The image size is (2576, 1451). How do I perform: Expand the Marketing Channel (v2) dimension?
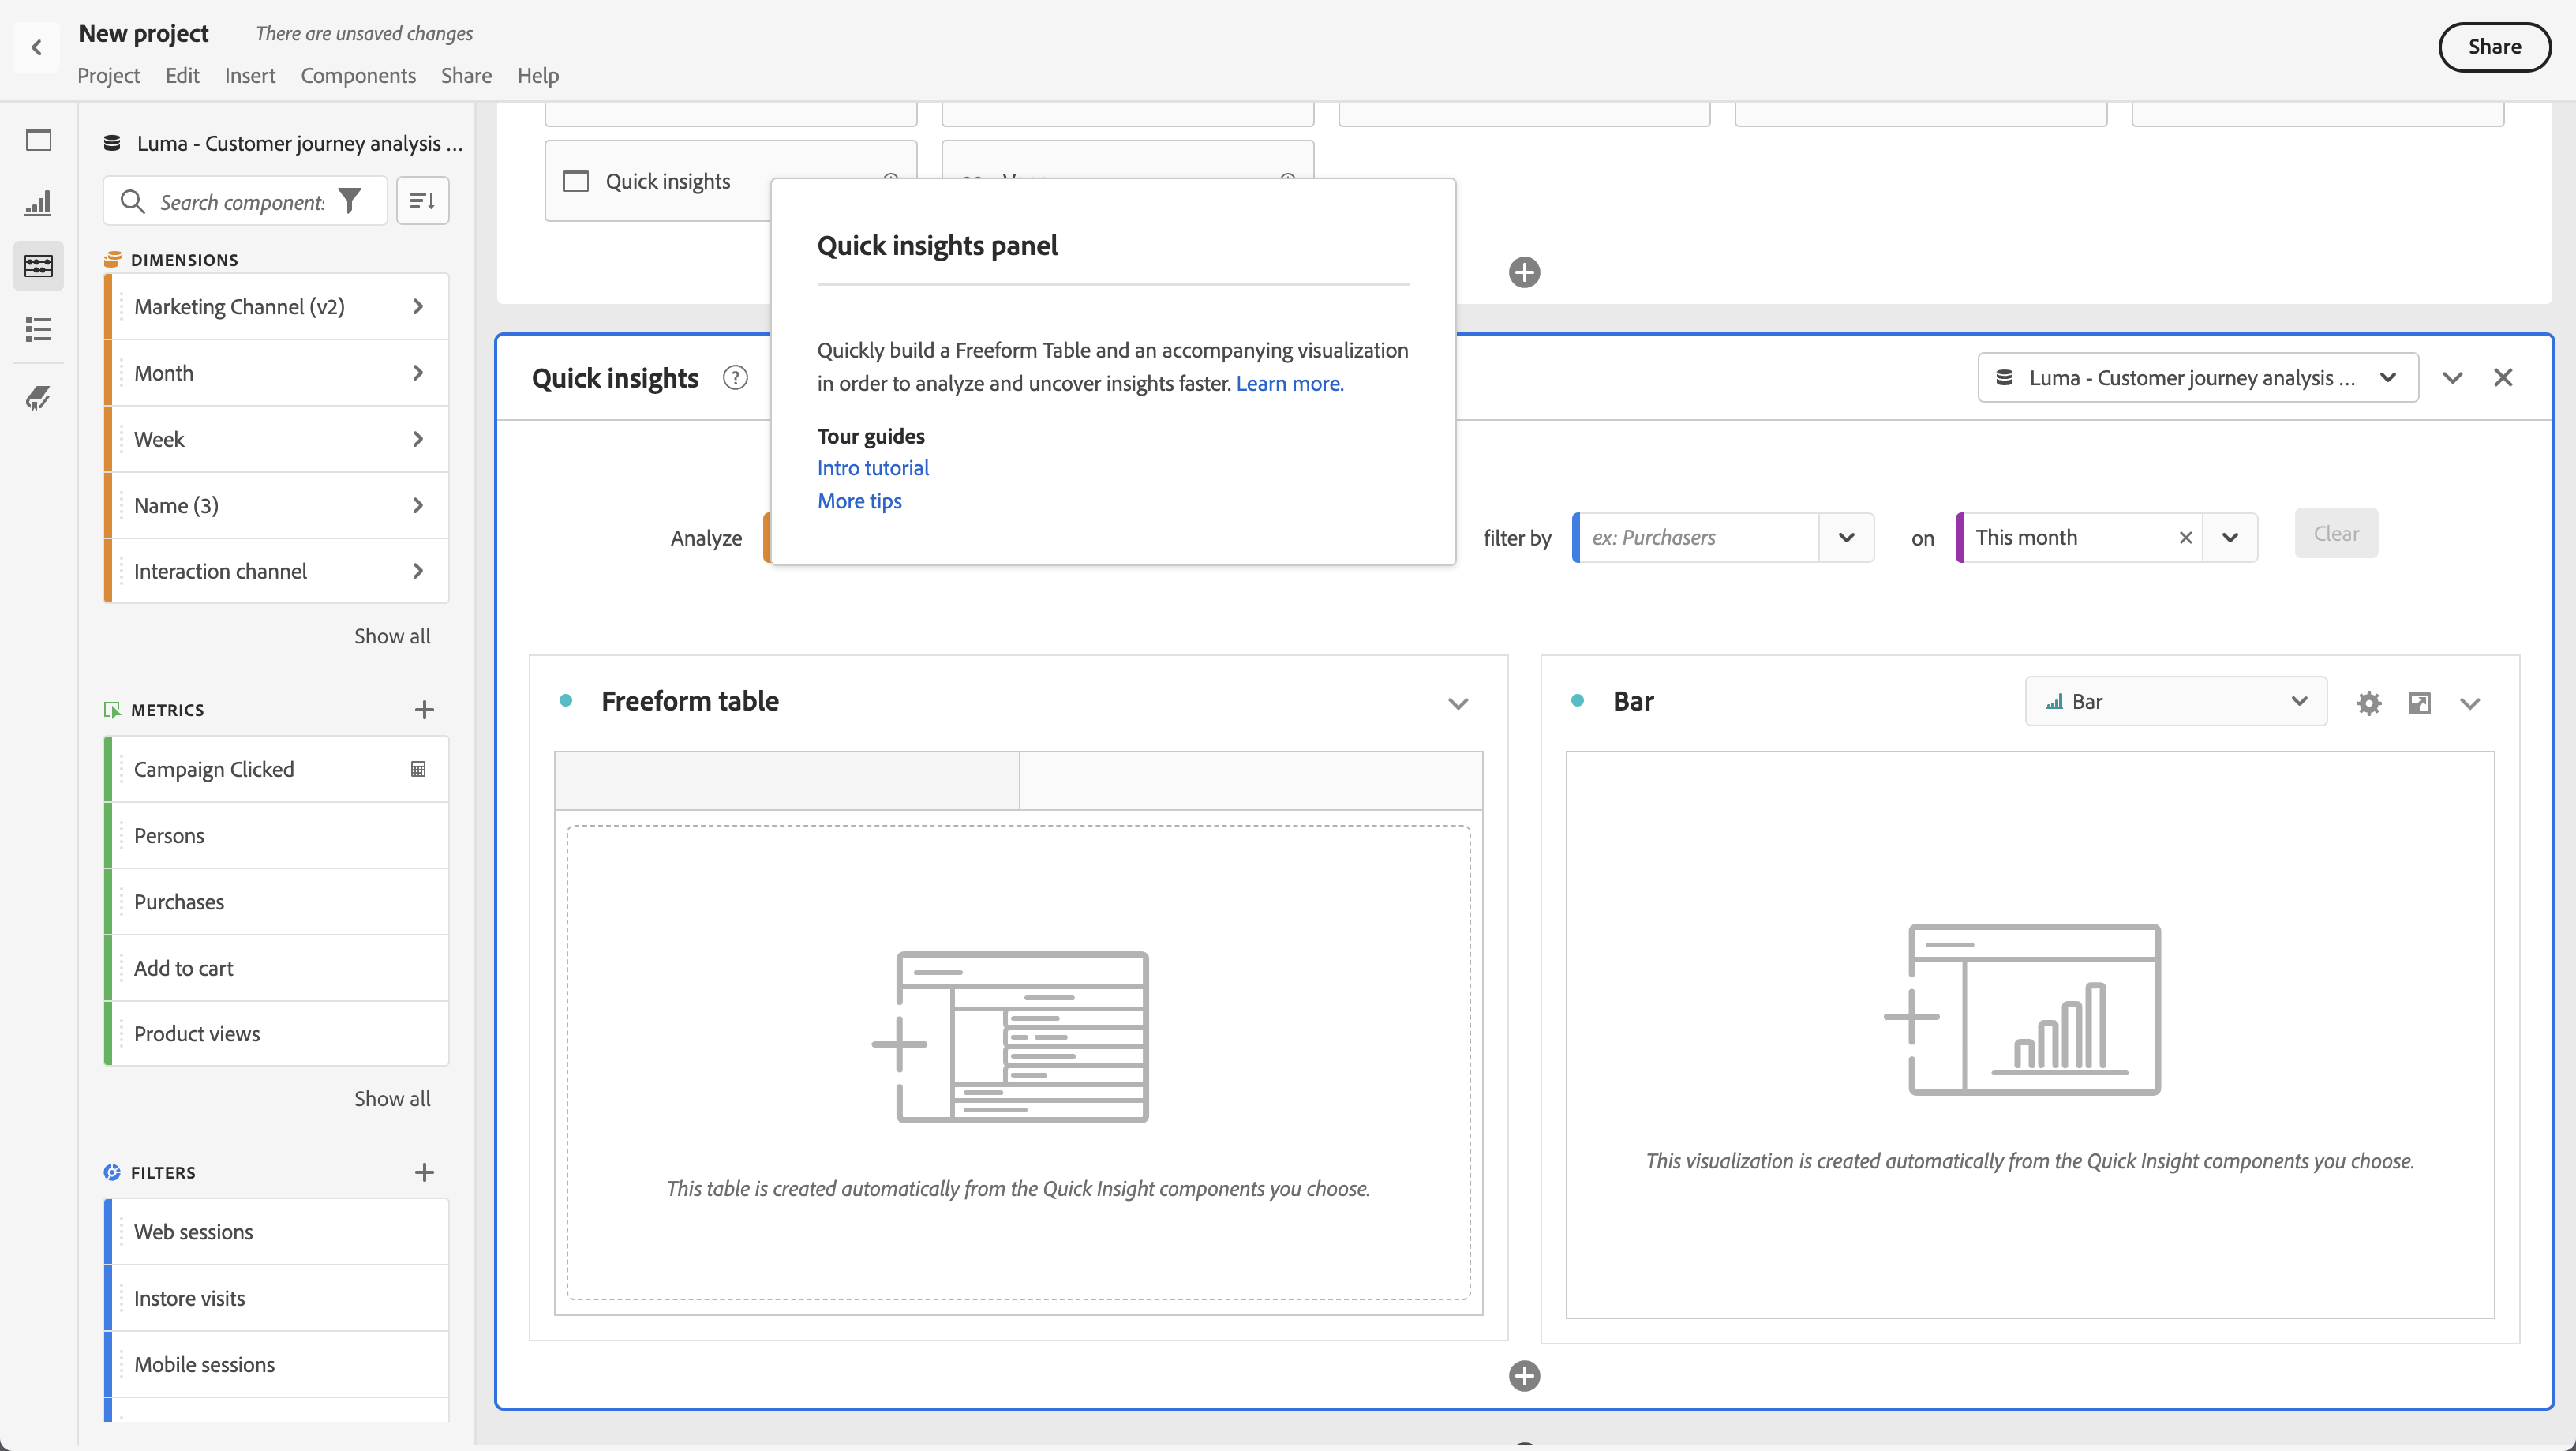click(418, 307)
